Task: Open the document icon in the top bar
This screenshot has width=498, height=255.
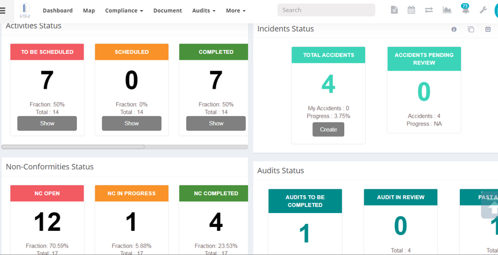Action: pyautogui.click(x=394, y=10)
